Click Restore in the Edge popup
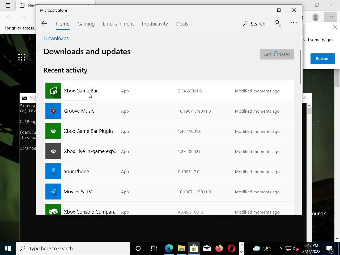The image size is (340, 255). [322, 59]
